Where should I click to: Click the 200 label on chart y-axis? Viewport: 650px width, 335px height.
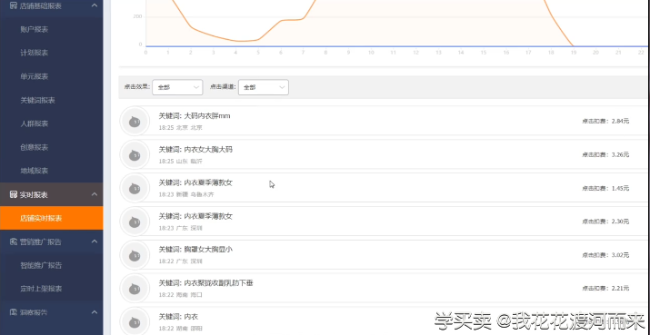(137, 16)
